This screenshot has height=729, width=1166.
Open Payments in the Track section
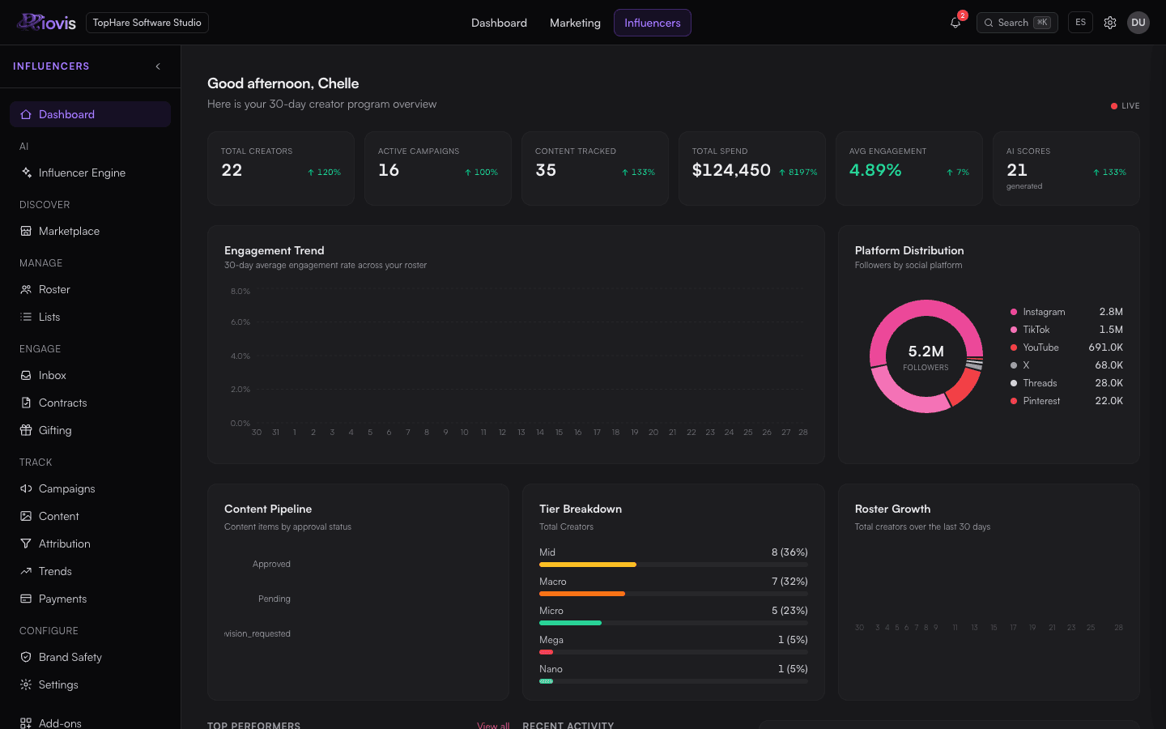90,599
